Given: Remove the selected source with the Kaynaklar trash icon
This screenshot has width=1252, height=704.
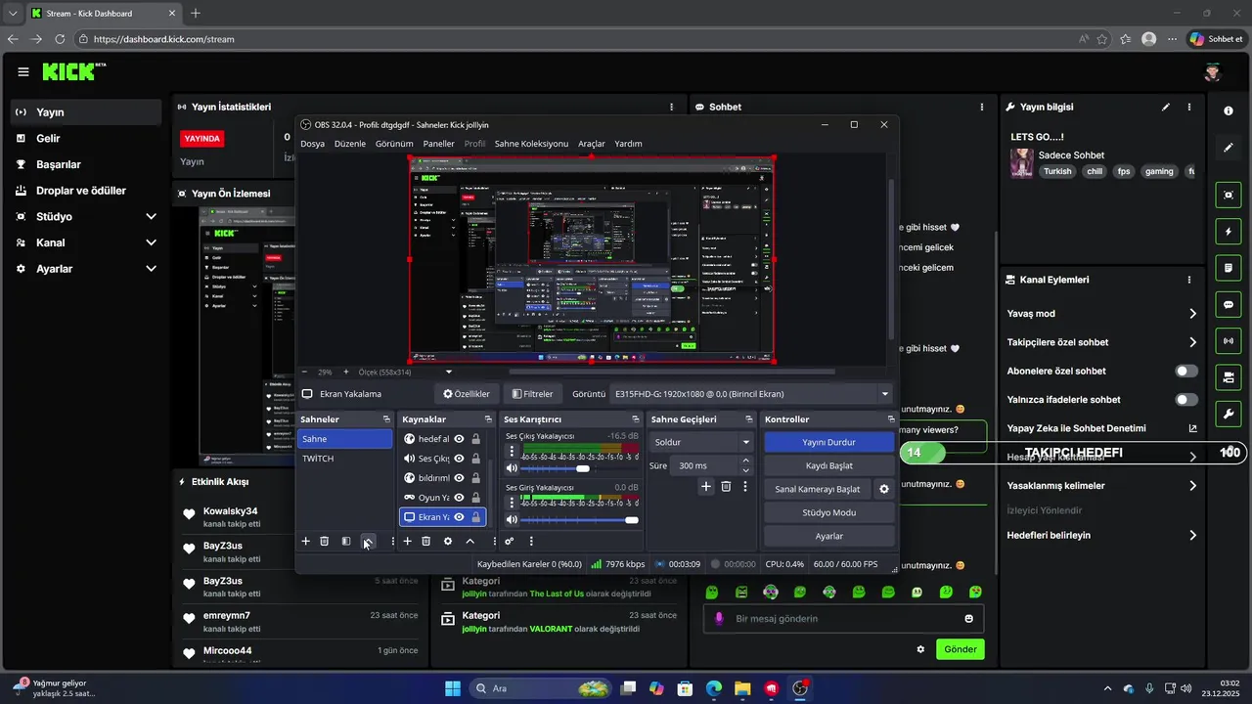Looking at the screenshot, I should click(426, 541).
